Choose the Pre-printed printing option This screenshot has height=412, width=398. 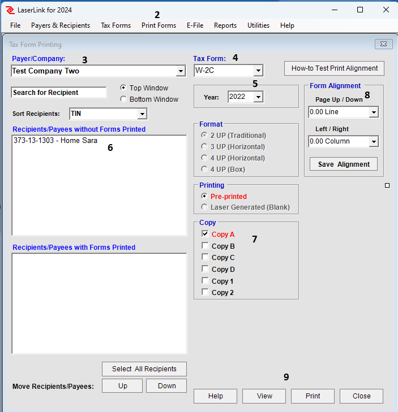point(206,196)
